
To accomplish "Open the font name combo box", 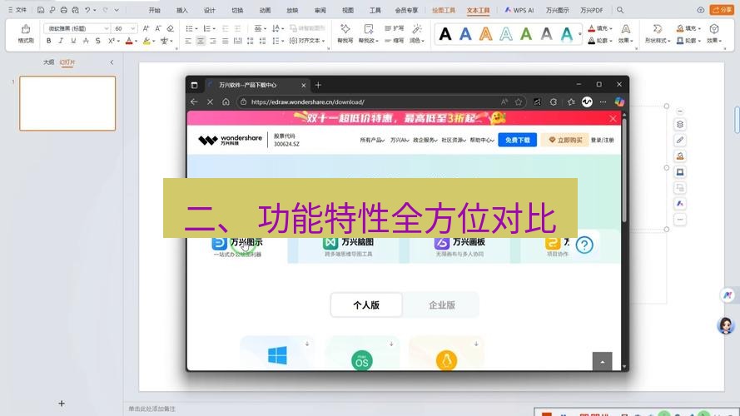I will (x=77, y=28).
